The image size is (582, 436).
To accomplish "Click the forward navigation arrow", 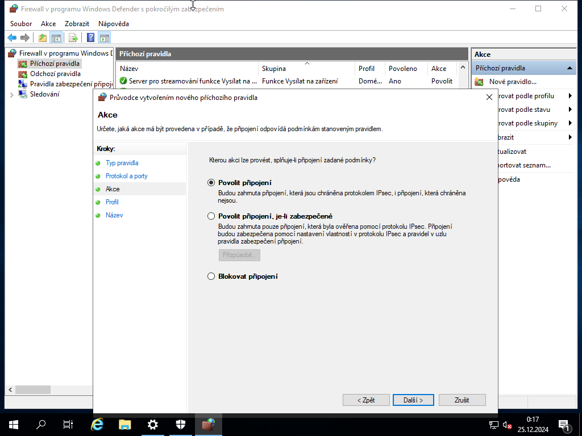I will pos(25,37).
